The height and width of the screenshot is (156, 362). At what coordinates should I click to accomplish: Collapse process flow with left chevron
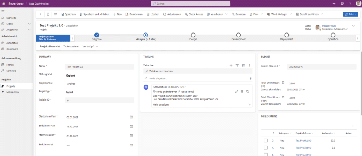coord(72,38)
